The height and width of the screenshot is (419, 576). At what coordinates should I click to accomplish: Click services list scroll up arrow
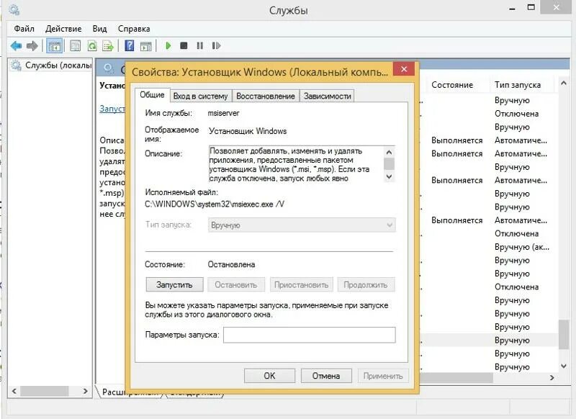[x=564, y=84]
